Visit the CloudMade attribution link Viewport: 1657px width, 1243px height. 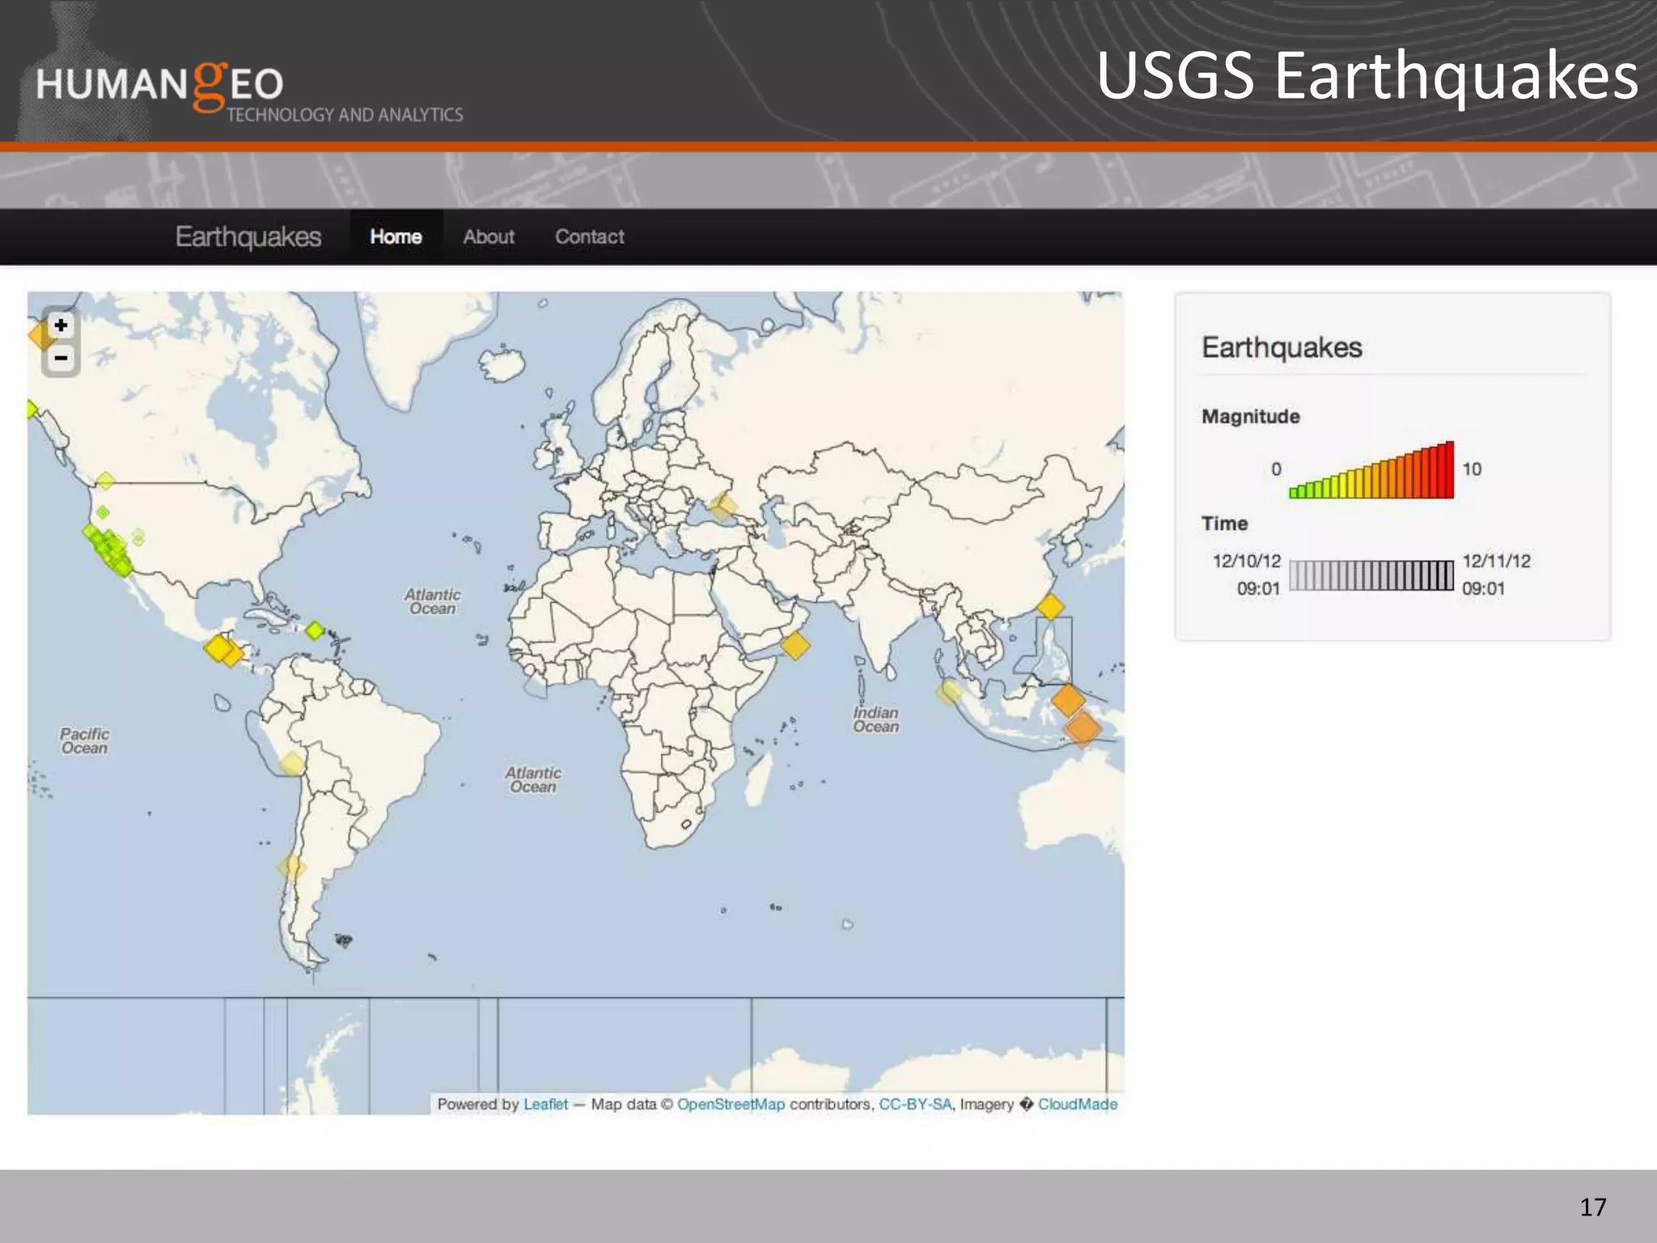tap(1078, 1104)
